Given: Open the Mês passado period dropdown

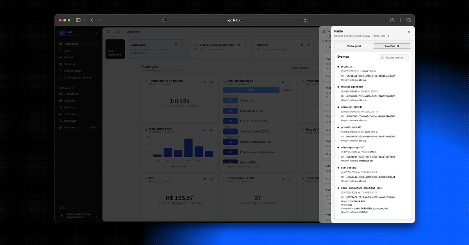Looking at the screenshot, I should [306, 68].
